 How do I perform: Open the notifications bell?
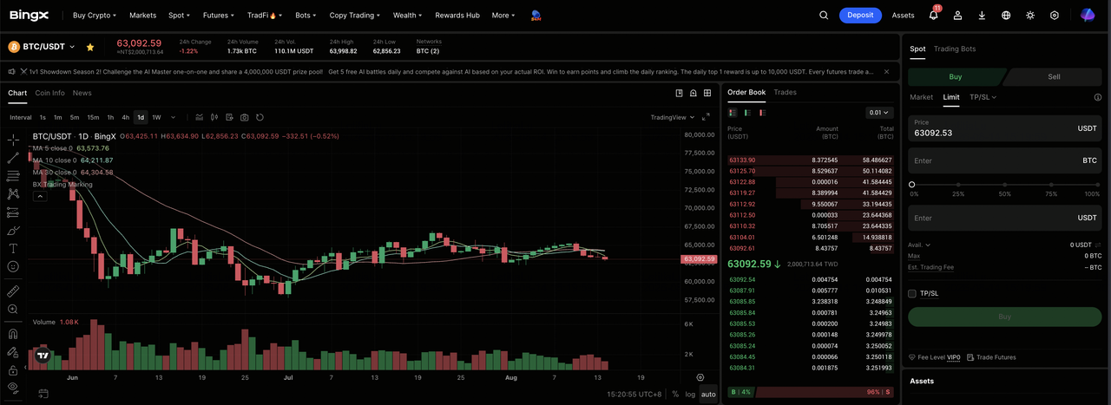tap(934, 15)
